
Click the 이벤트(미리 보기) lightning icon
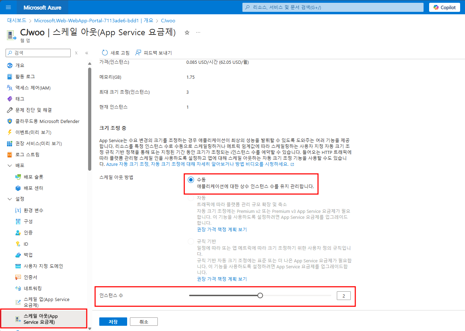tap(10, 132)
